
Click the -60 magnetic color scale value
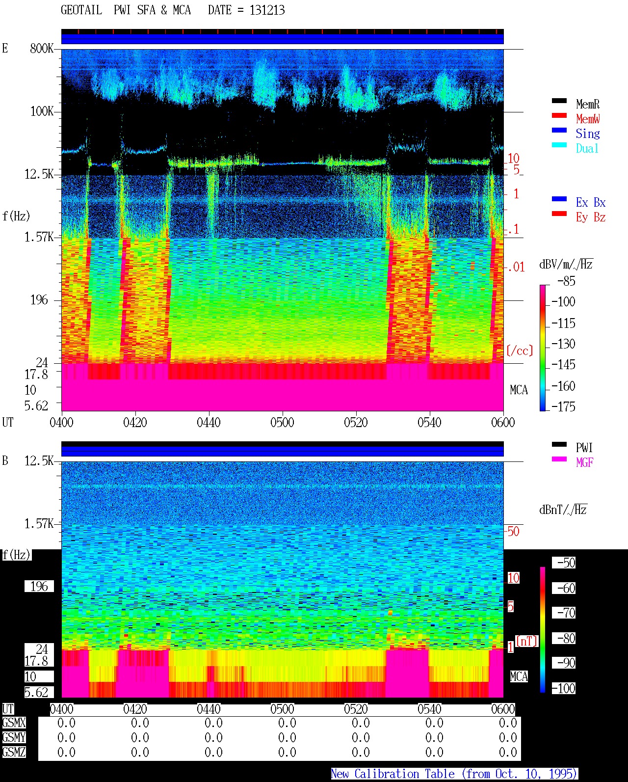click(x=564, y=588)
